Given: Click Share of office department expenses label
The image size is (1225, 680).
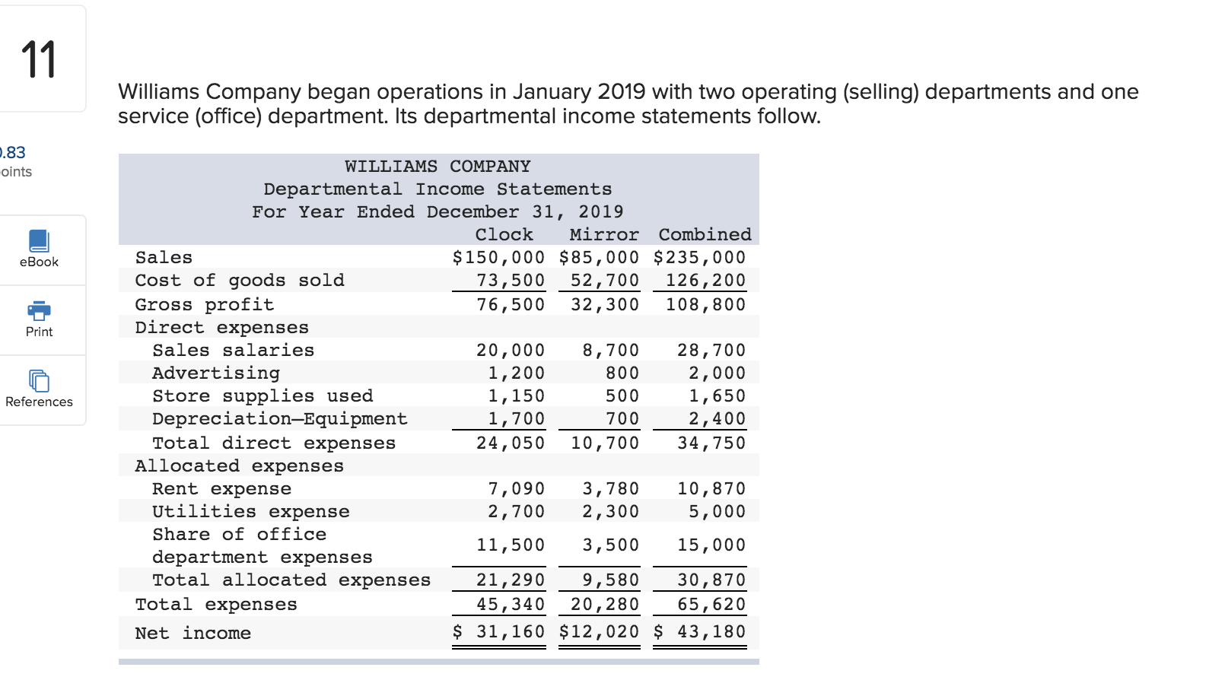Looking at the screenshot, I should [262, 545].
